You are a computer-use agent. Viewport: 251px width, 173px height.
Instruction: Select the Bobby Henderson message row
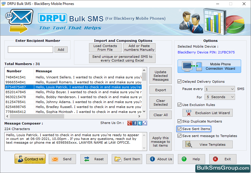[73, 97]
